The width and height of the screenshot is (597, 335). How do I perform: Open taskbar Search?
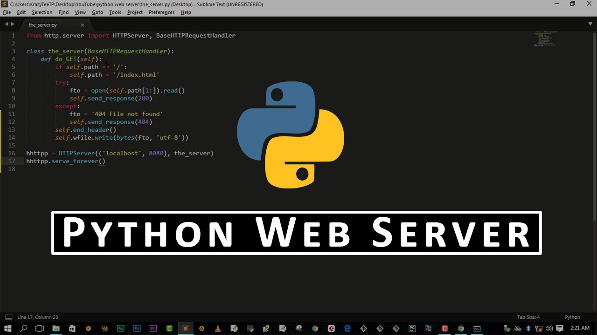[x=24, y=328]
